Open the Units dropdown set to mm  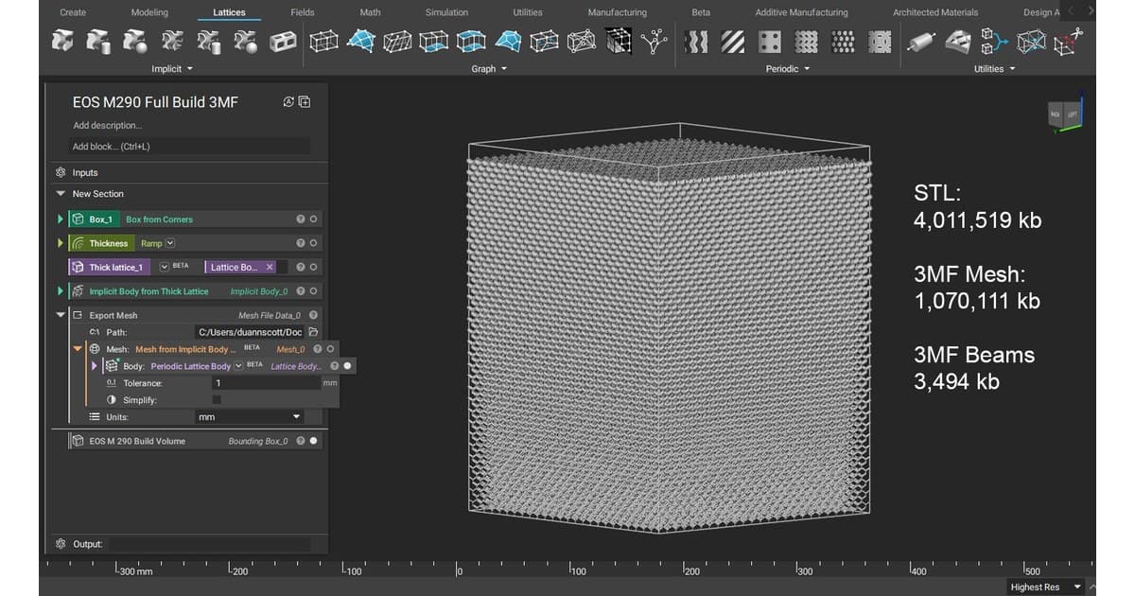pos(249,417)
